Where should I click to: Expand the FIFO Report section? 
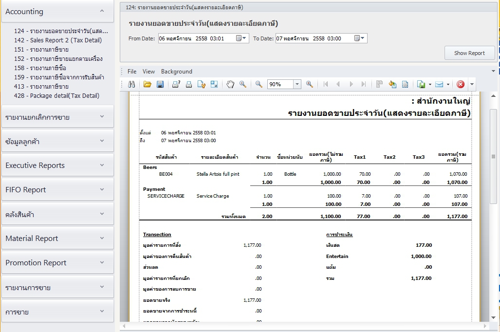click(x=101, y=189)
